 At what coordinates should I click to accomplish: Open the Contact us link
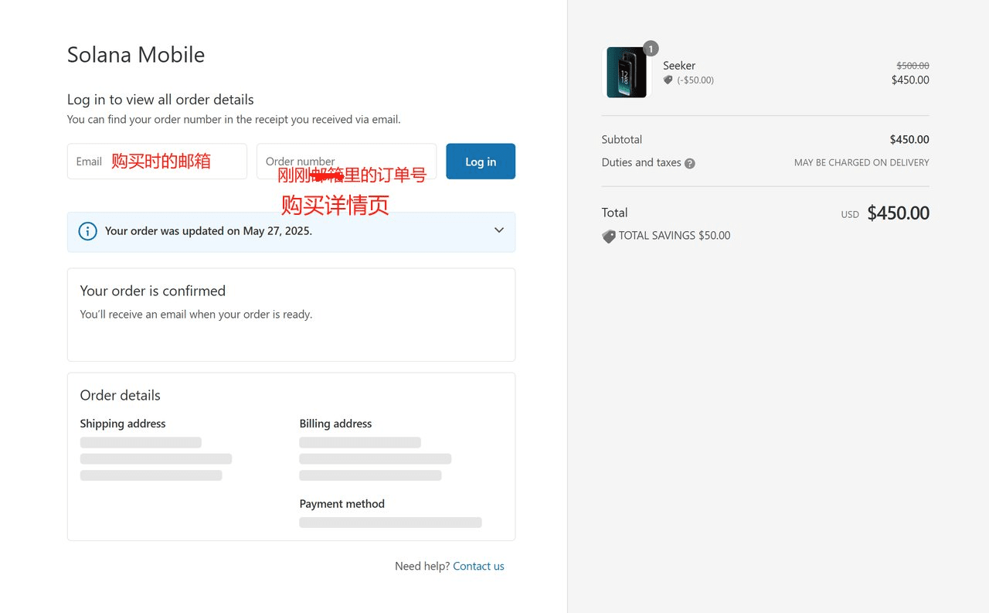pos(478,567)
